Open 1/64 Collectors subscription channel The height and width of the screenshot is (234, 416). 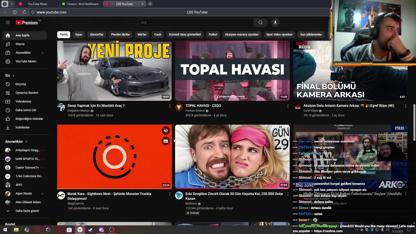[x=25, y=176]
